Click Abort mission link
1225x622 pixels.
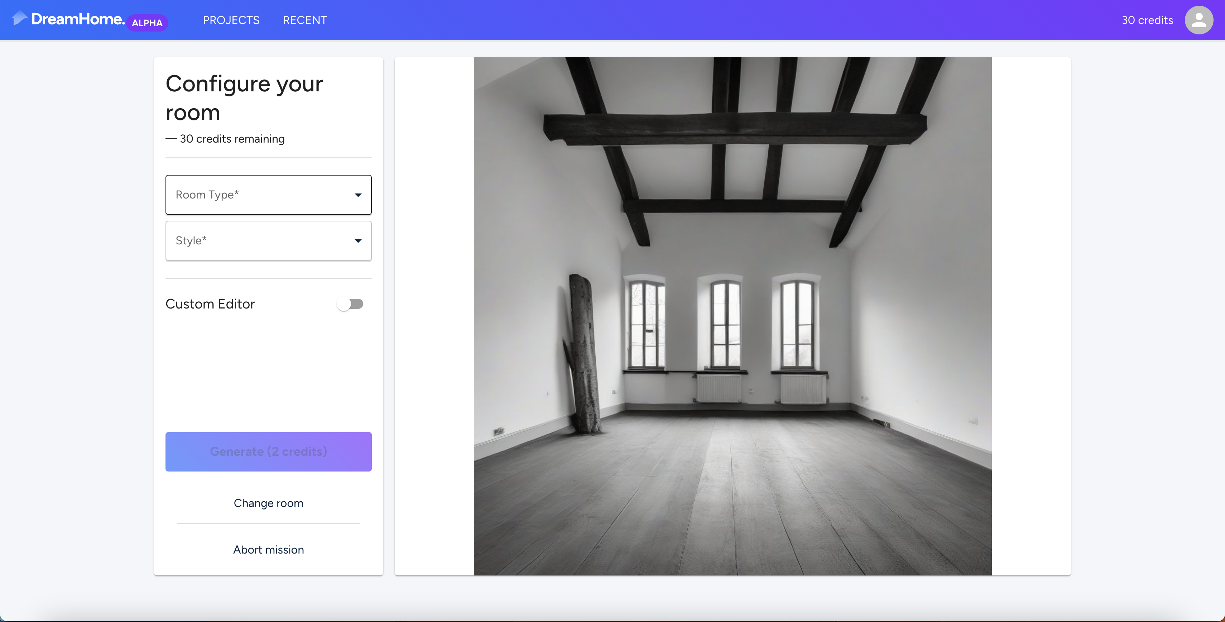coord(268,550)
